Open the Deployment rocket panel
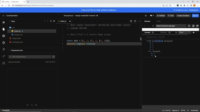The width and height of the screenshot is (200, 112). click(3, 56)
